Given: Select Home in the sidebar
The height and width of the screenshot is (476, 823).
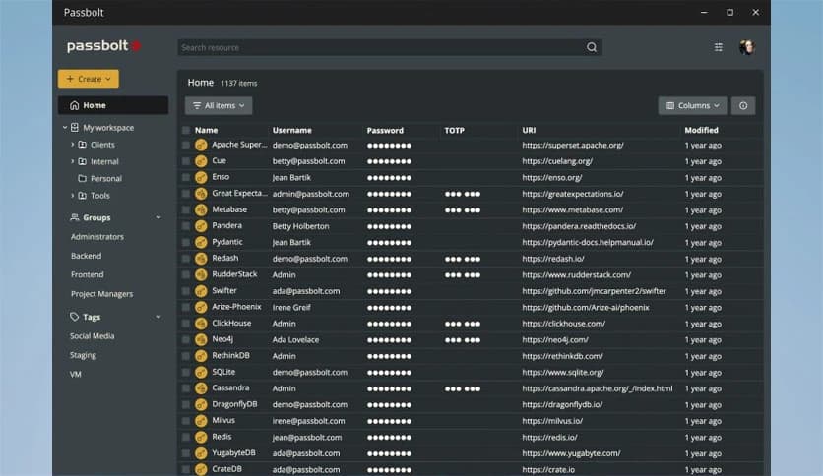Looking at the screenshot, I should (113, 105).
